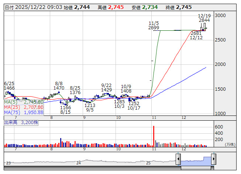The width and height of the screenshot is (241, 174).
Task: Click the 11/5 2699 high label
Action: 154,26
